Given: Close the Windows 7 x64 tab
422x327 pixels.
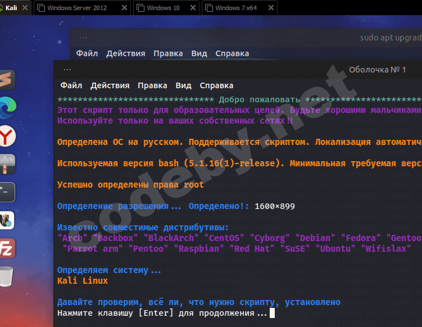Looking at the screenshot, I should 271,8.
